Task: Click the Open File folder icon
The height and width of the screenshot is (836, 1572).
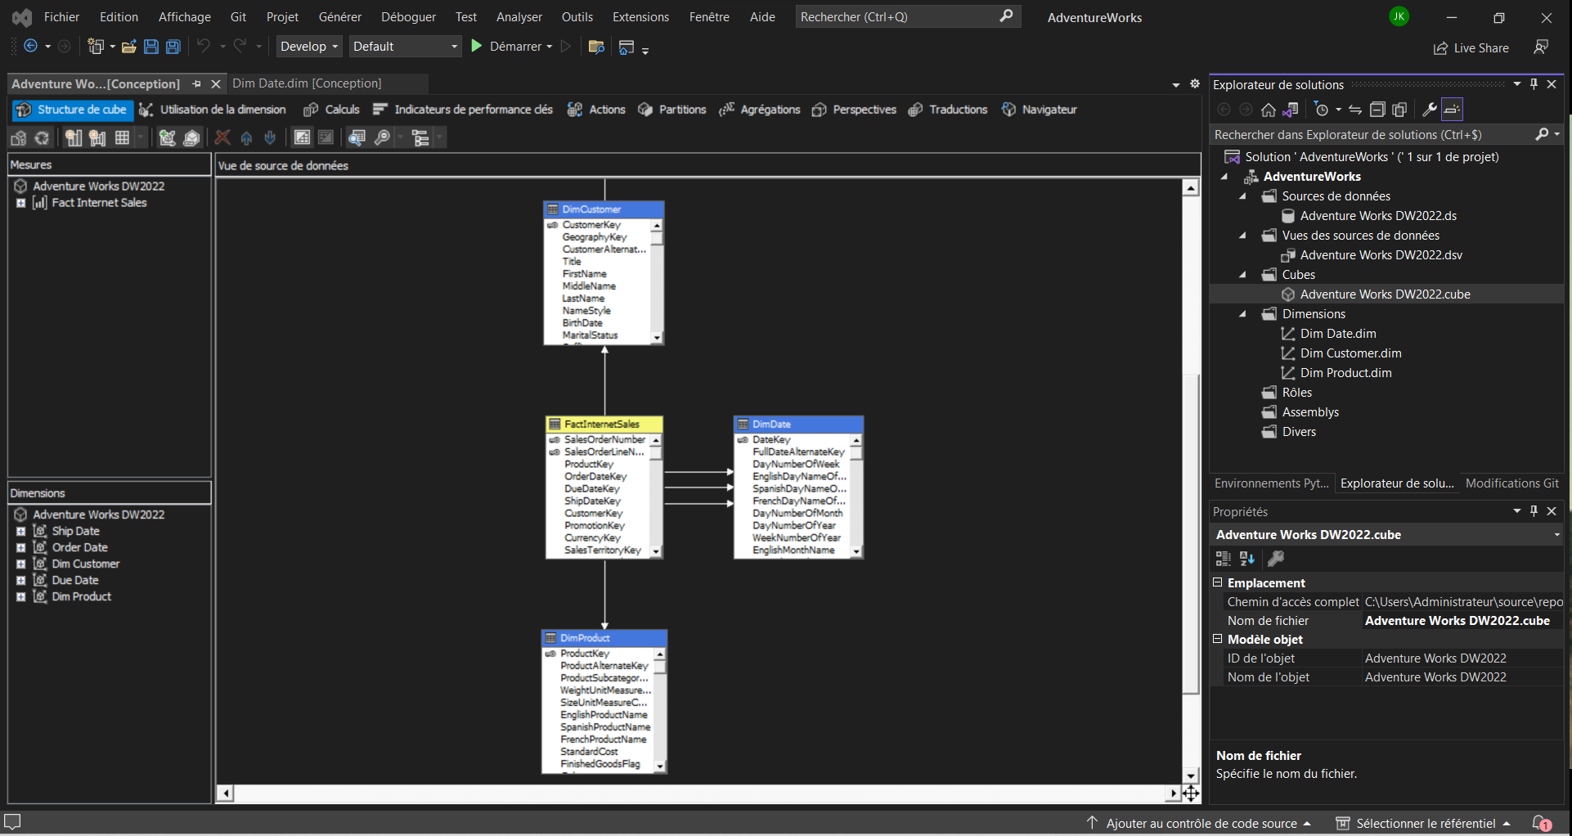Action: 128,47
